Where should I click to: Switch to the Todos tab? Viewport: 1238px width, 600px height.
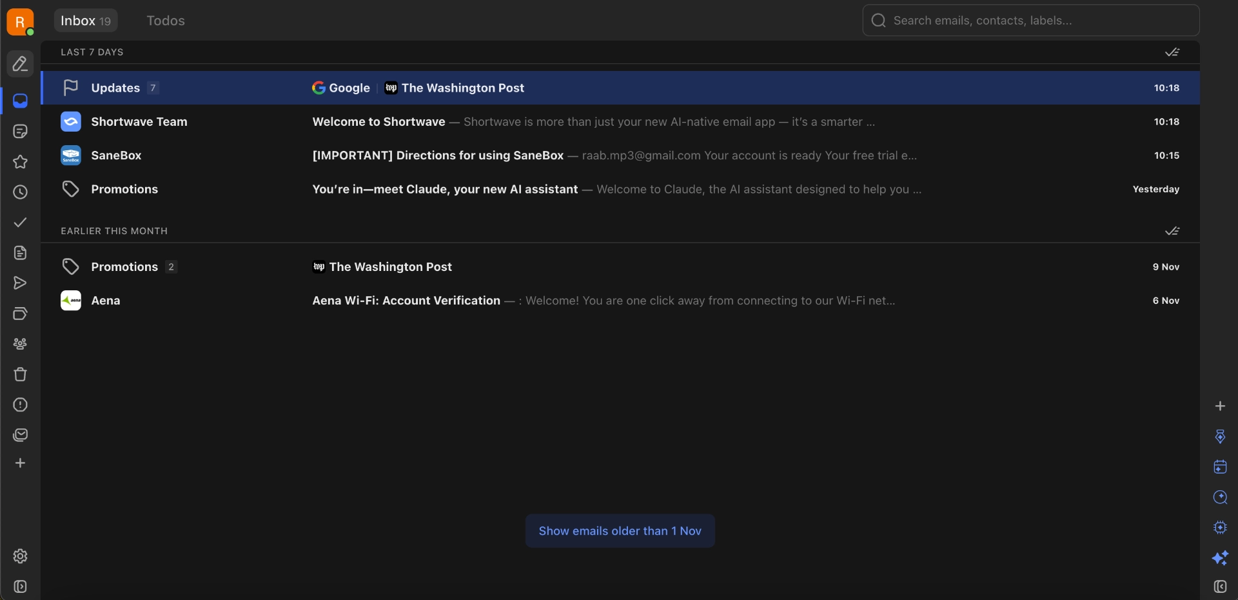click(x=166, y=21)
